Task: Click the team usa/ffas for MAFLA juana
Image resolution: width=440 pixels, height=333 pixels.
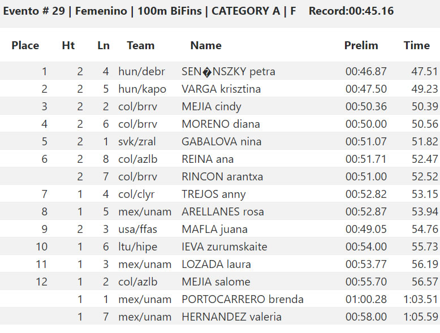Action: (x=137, y=230)
